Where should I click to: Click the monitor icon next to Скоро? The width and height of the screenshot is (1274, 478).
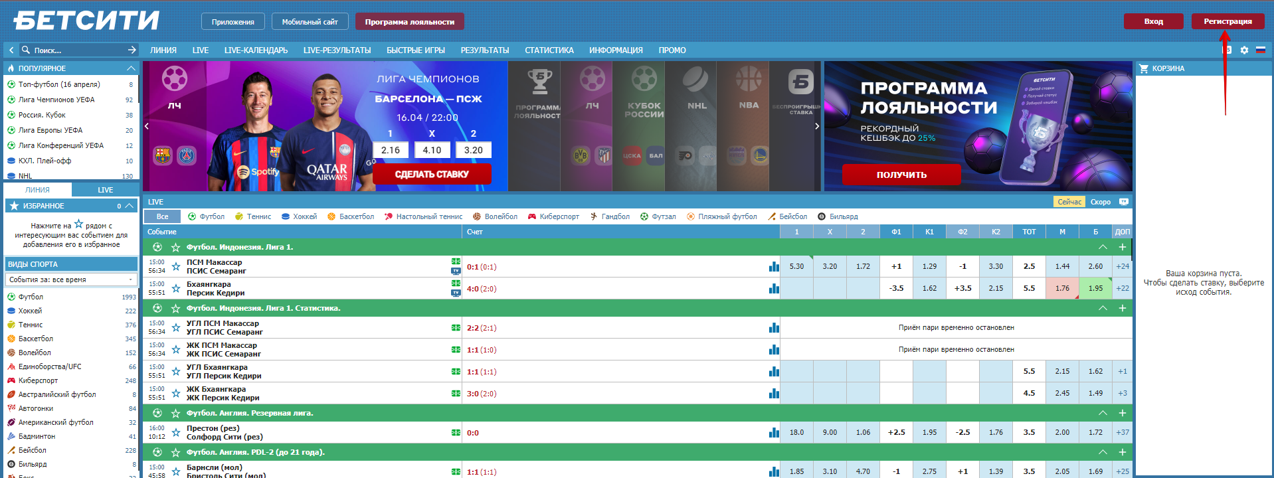tap(1123, 202)
